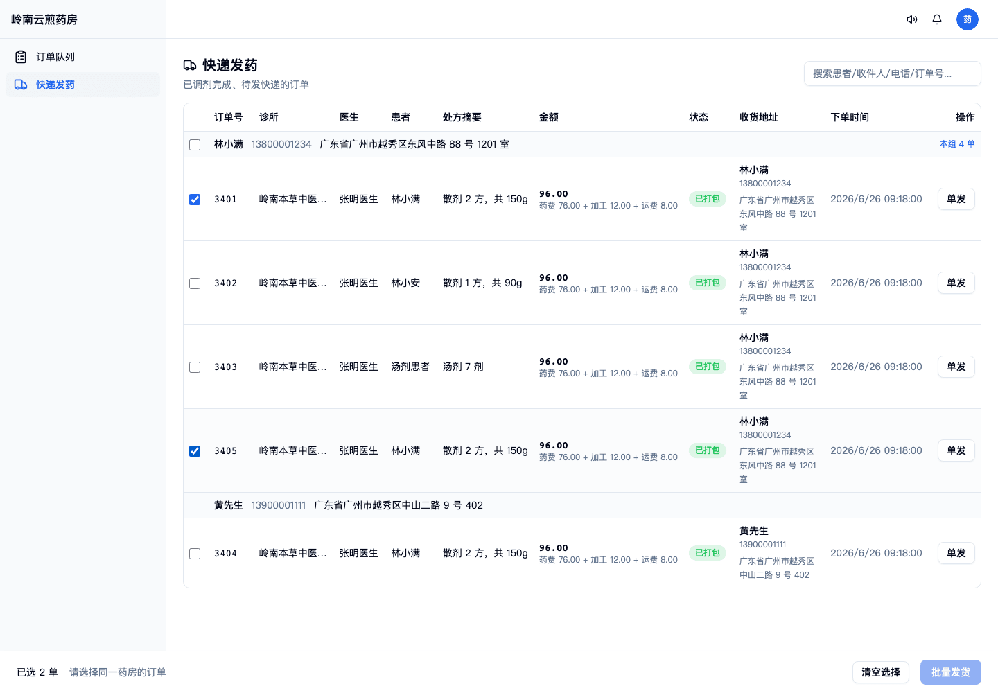Image resolution: width=998 pixels, height=693 pixels.
Task: Click 订单号 column header
Action: pyautogui.click(x=229, y=117)
